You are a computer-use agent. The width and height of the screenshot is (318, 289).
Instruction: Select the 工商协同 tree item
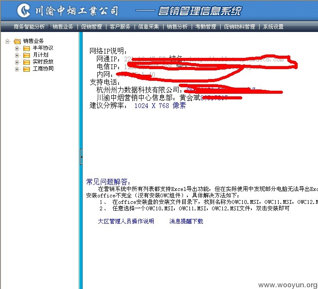(x=43, y=69)
